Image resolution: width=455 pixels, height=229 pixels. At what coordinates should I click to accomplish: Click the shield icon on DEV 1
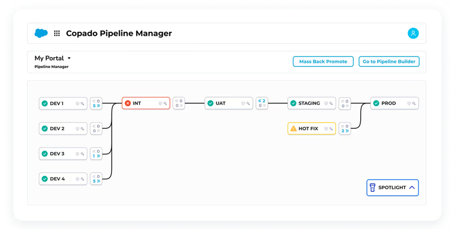point(77,104)
